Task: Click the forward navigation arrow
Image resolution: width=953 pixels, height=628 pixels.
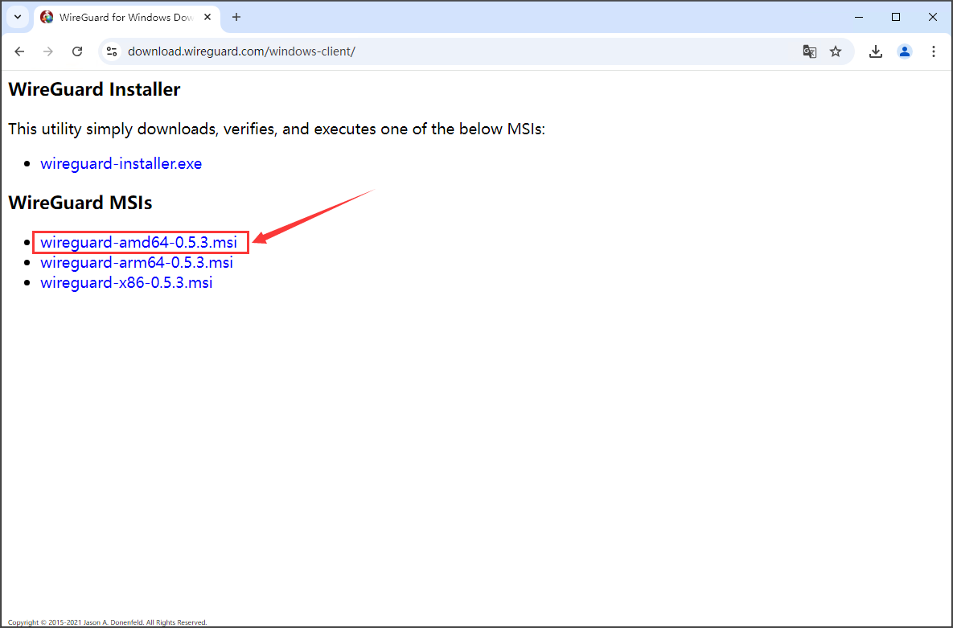Action: click(x=48, y=51)
